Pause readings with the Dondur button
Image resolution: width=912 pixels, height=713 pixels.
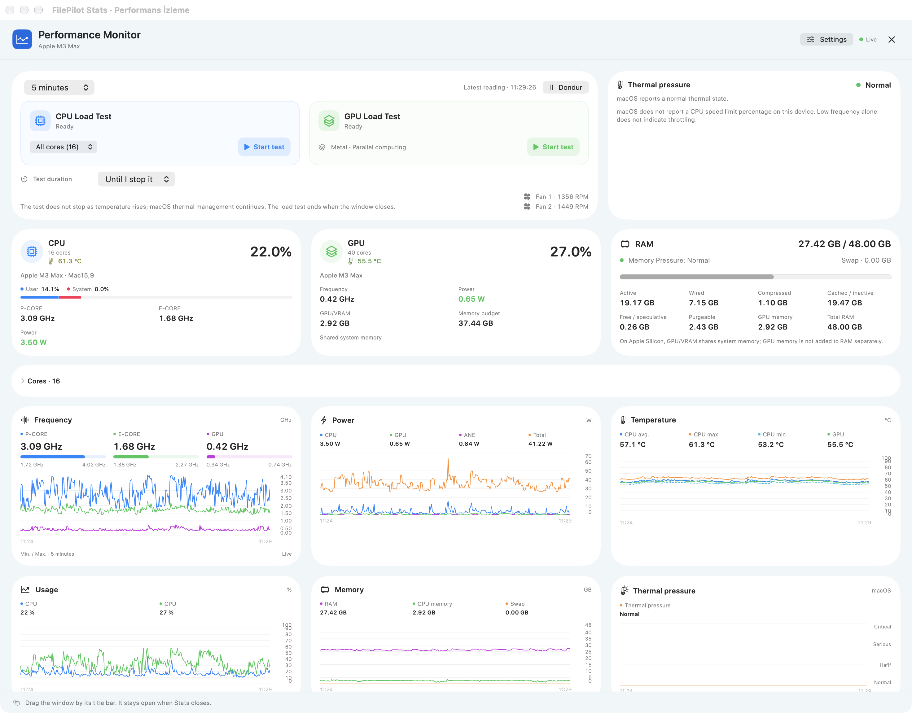click(565, 87)
